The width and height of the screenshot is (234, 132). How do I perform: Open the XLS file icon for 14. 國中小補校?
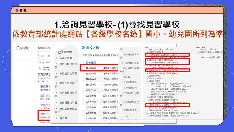[x=165, y=108]
